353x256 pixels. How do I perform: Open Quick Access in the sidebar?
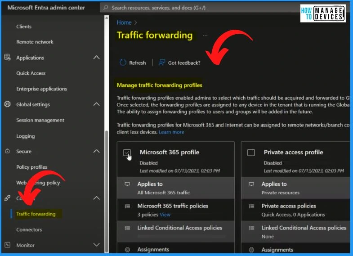(31, 73)
